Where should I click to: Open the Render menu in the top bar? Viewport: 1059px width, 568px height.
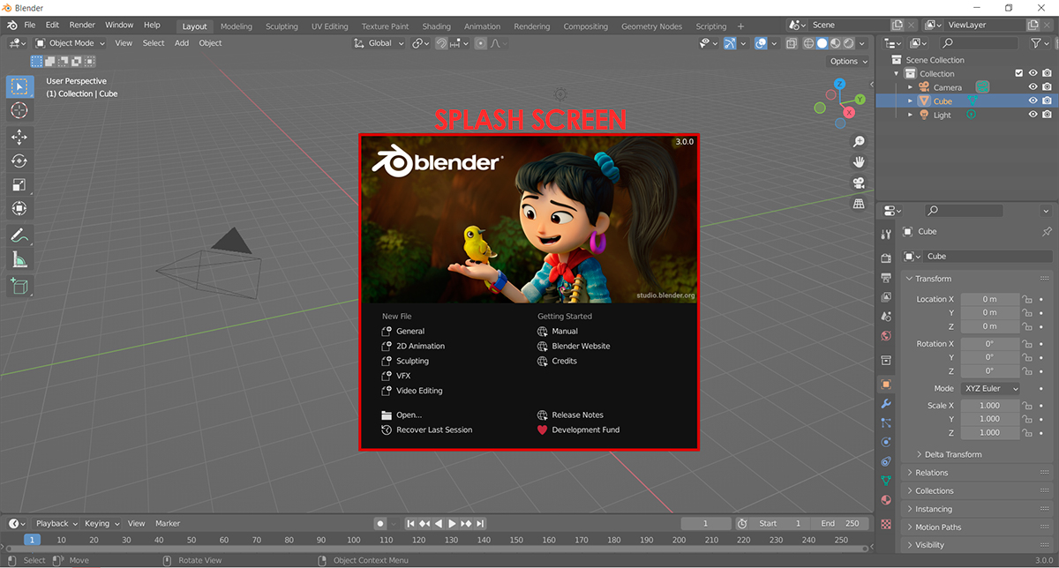point(81,25)
